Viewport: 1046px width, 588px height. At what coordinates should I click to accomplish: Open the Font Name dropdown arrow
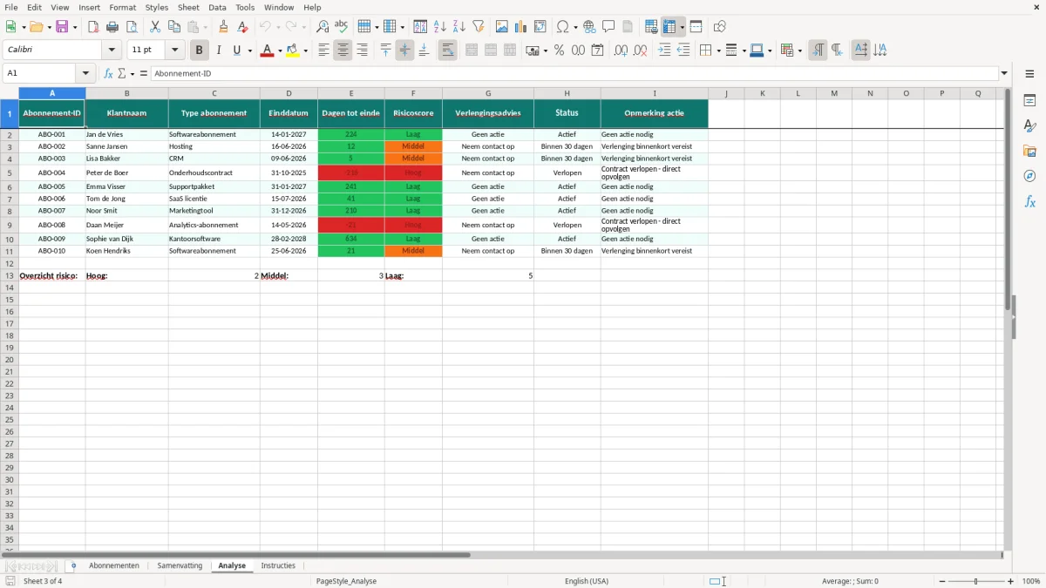tap(112, 51)
